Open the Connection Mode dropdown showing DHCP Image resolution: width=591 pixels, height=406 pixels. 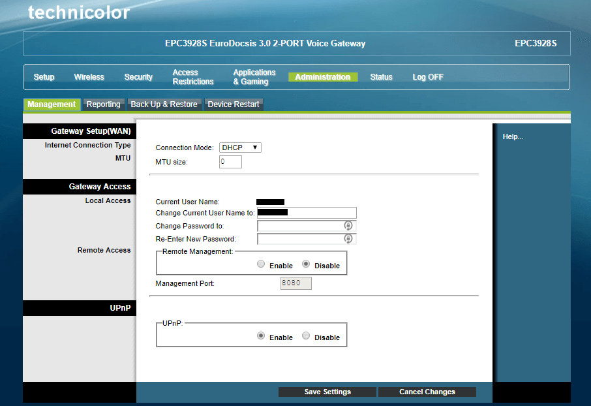click(240, 147)
